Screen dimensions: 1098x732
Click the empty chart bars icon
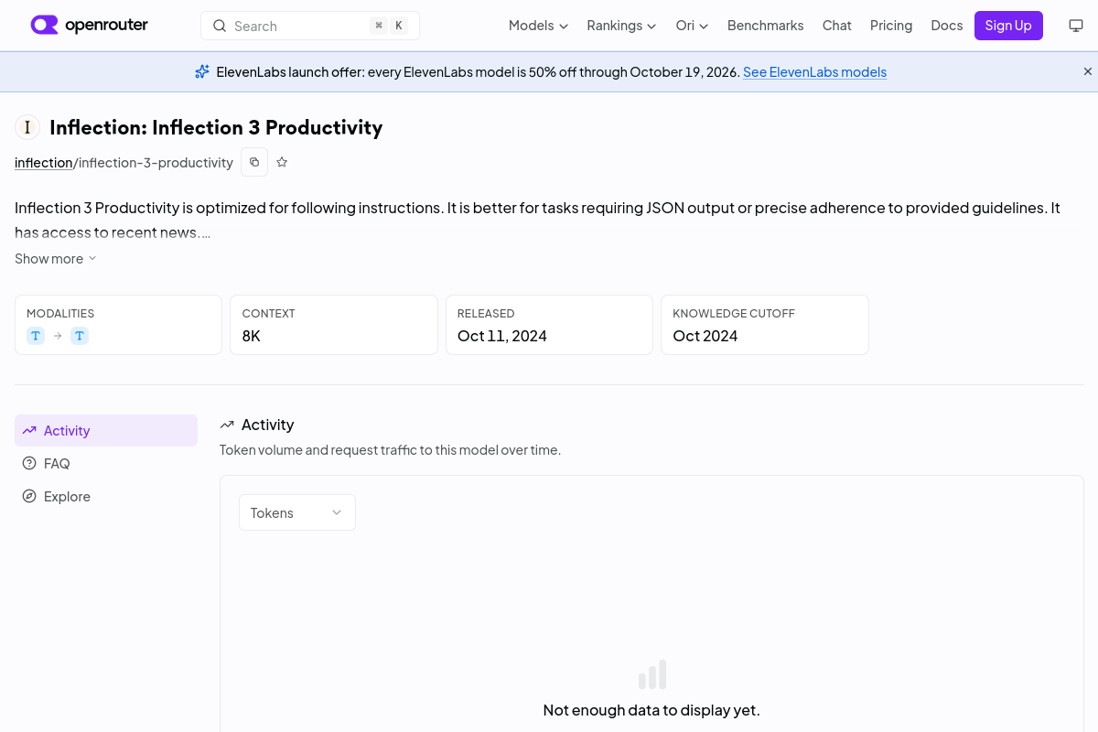click(x=652, y=674)
